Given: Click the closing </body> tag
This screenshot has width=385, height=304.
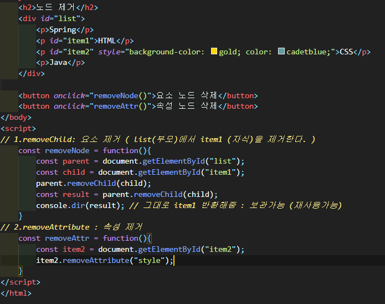Looking at the screenshot, I should (x=16, y=117).
